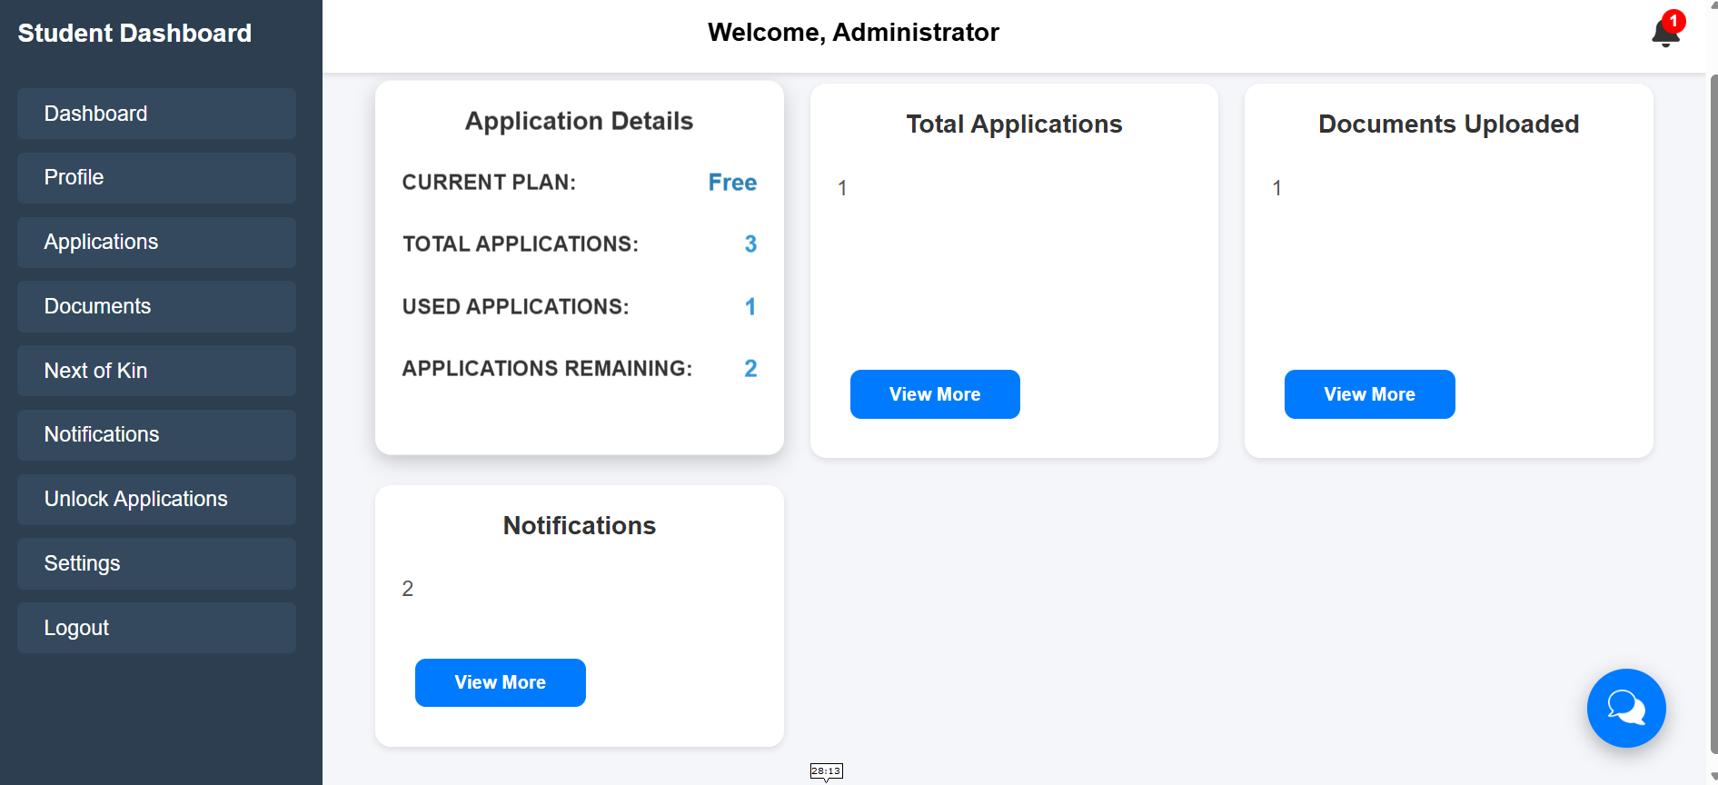Open the chat bubble widget

point(1626,708)
